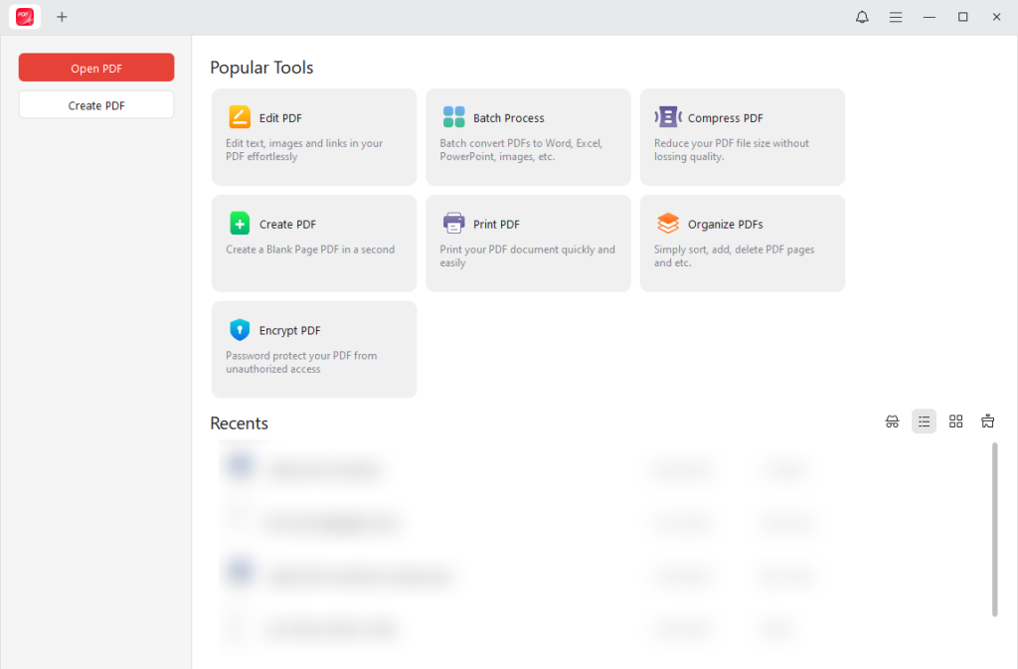Select the app logo tab
This screenshot has height=669, width=1018.
pyautogui.click(x=24, y=16)
